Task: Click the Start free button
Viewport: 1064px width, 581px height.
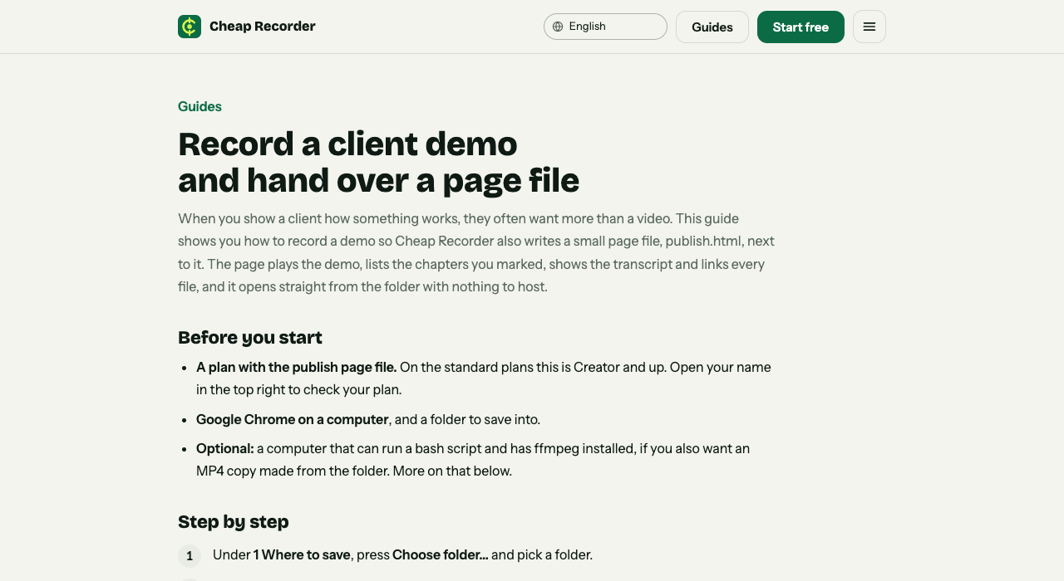Action: 800,27
